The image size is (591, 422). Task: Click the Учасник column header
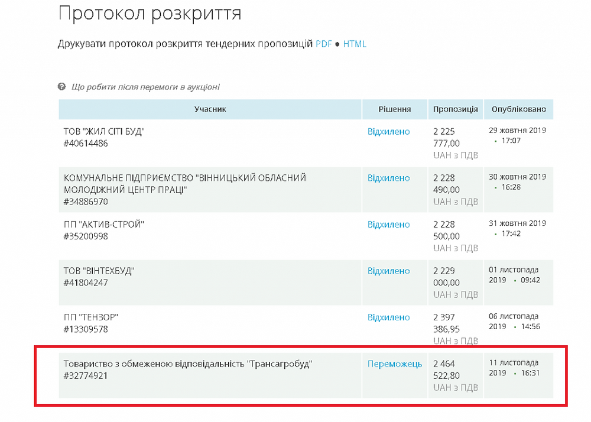click(210, 109)
